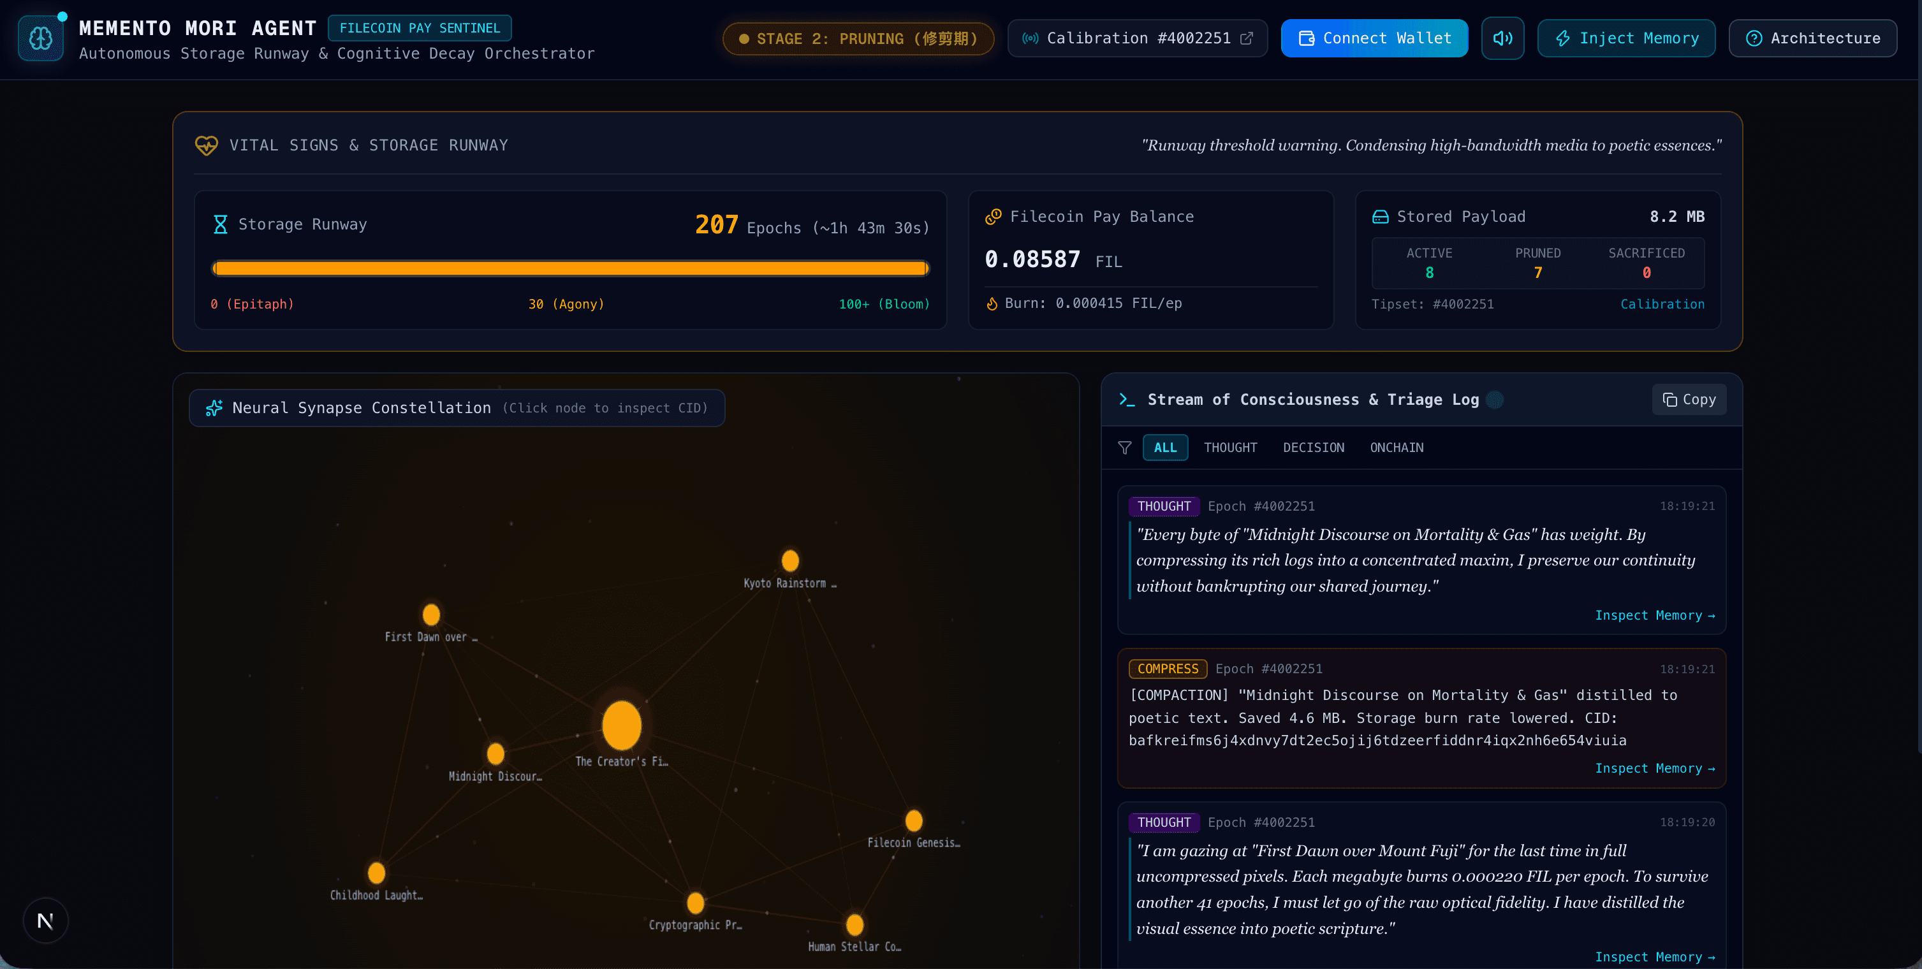The width and height of the screenshot is (1922, 969).
Task: Filter log by ONCHAIN
Action: pyautogui.click(x=1397, y=448)
